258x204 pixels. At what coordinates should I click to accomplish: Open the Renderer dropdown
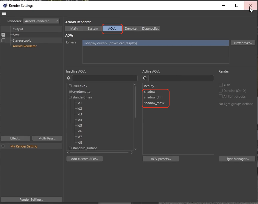pos(41,21)
